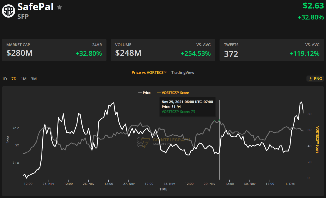Viewport: 326px width, 198px height.
Task: Toggle the Price series in legend
Action: (144, 93)
